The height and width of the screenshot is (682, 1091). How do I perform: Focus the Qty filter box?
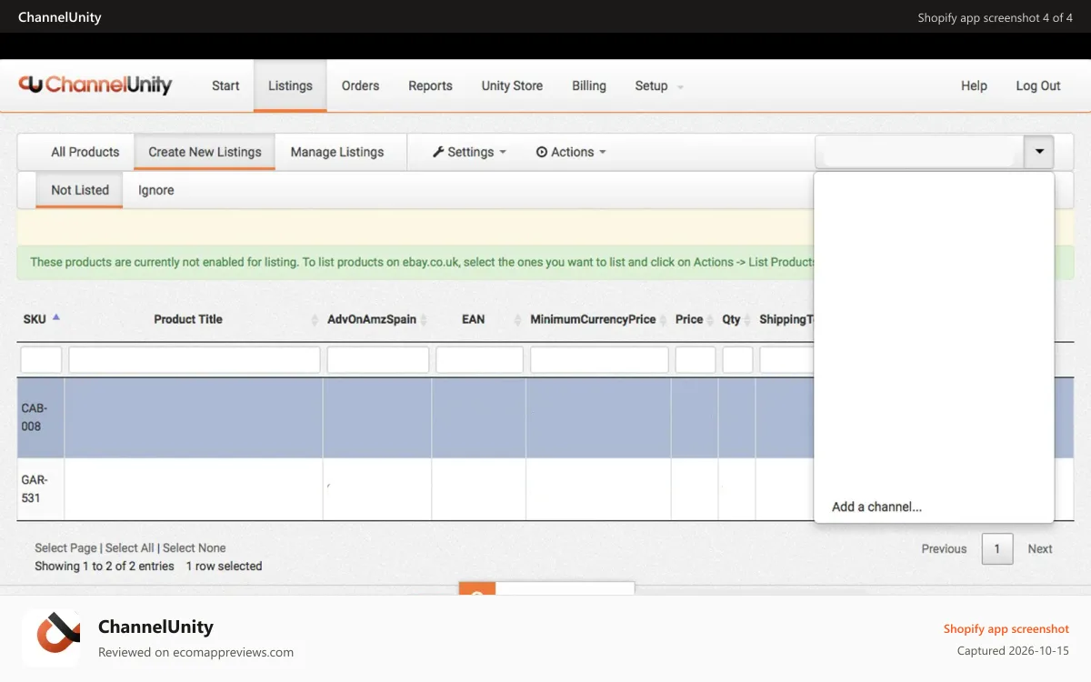click(x=737, y=359)
